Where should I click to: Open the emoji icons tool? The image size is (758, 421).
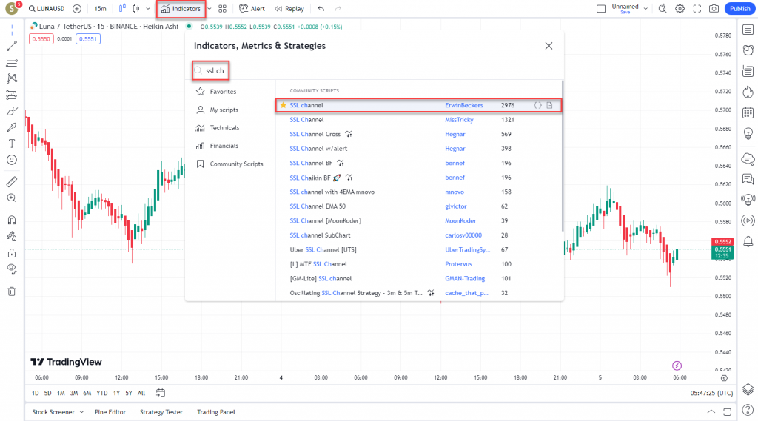[12, 160]
